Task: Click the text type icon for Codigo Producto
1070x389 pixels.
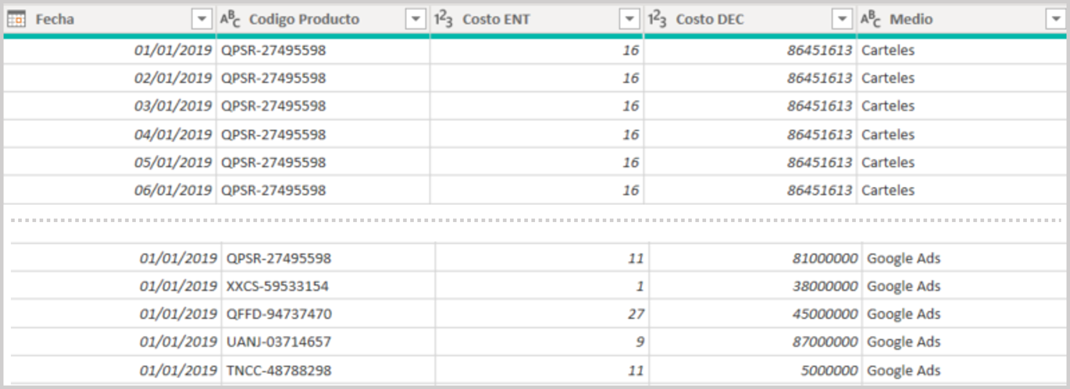Action: click(230, 19)
